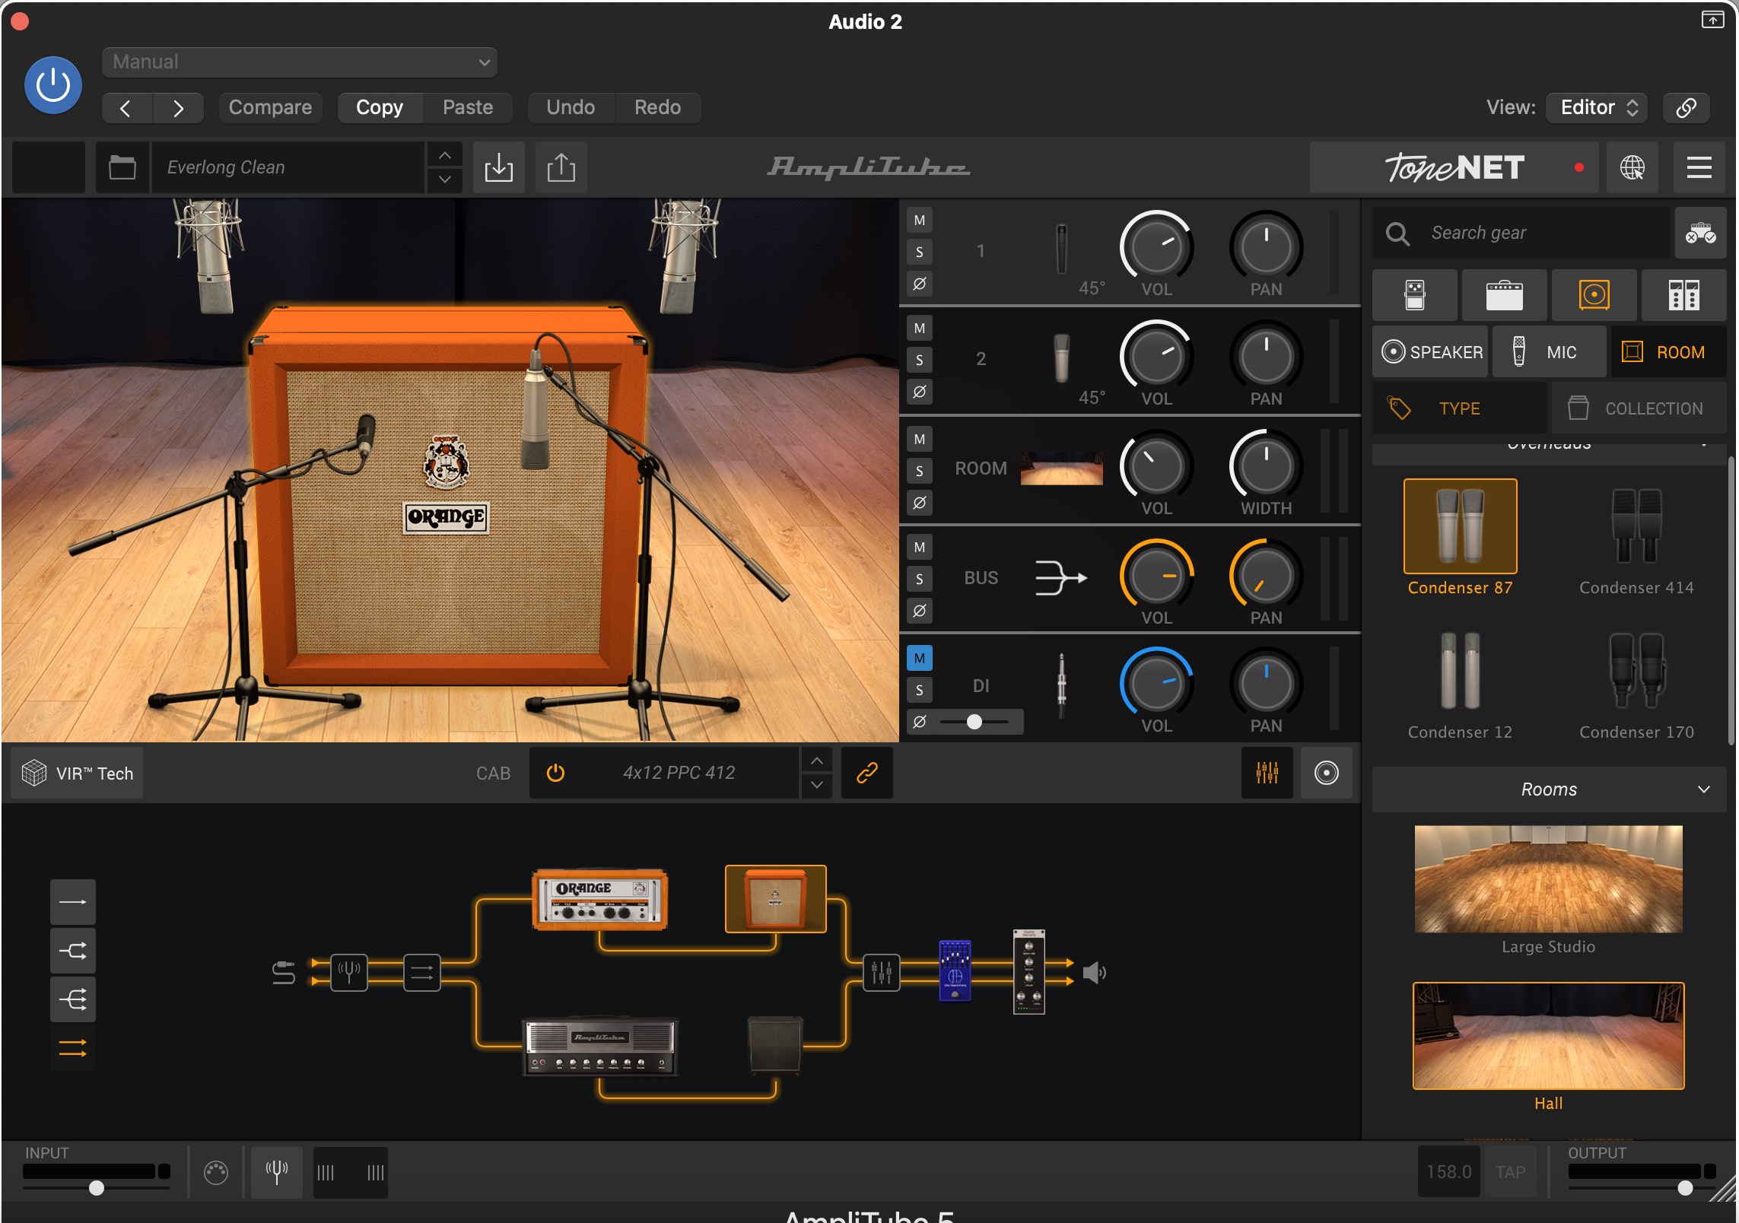
Task: Select the COLLECTION filter tab
Action: click(x=1639, y=408)
